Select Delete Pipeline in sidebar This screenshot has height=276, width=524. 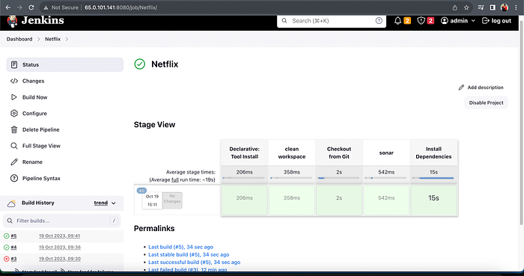(x=65, y=129)
